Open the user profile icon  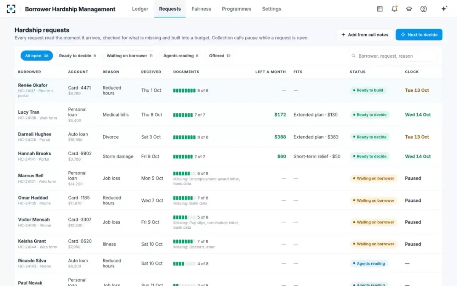tap(423, 9)
